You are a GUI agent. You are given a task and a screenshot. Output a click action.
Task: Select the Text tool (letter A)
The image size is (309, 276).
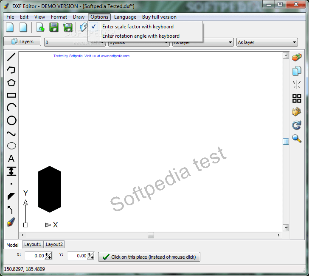[11, 158]
